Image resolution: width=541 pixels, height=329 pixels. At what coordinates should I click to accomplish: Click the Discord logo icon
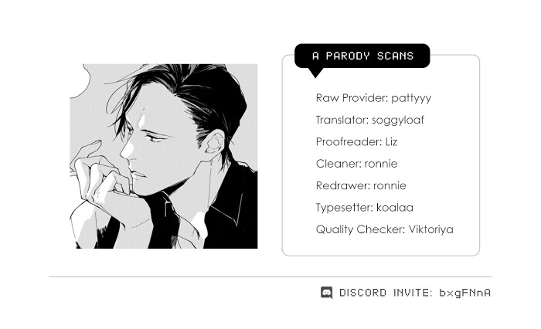326,293
